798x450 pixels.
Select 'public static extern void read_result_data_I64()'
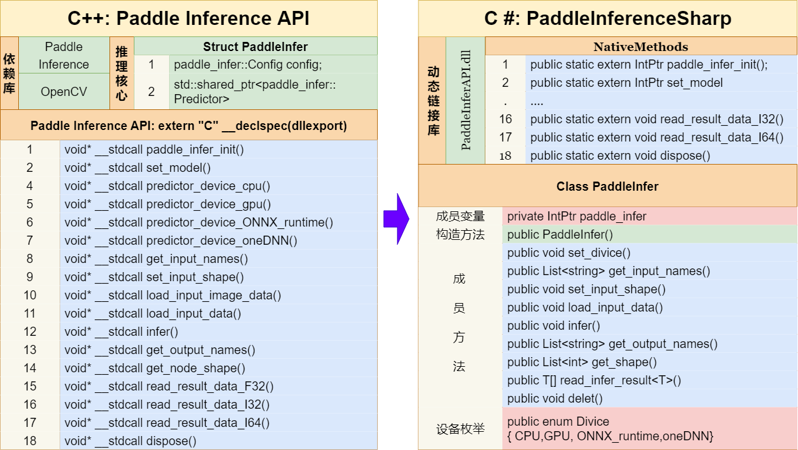[x=661, y=137]
